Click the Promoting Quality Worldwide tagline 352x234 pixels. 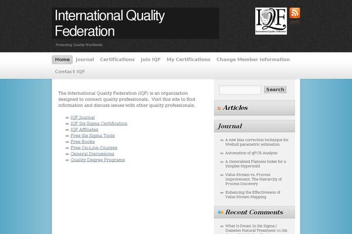[x=79, y=45]
